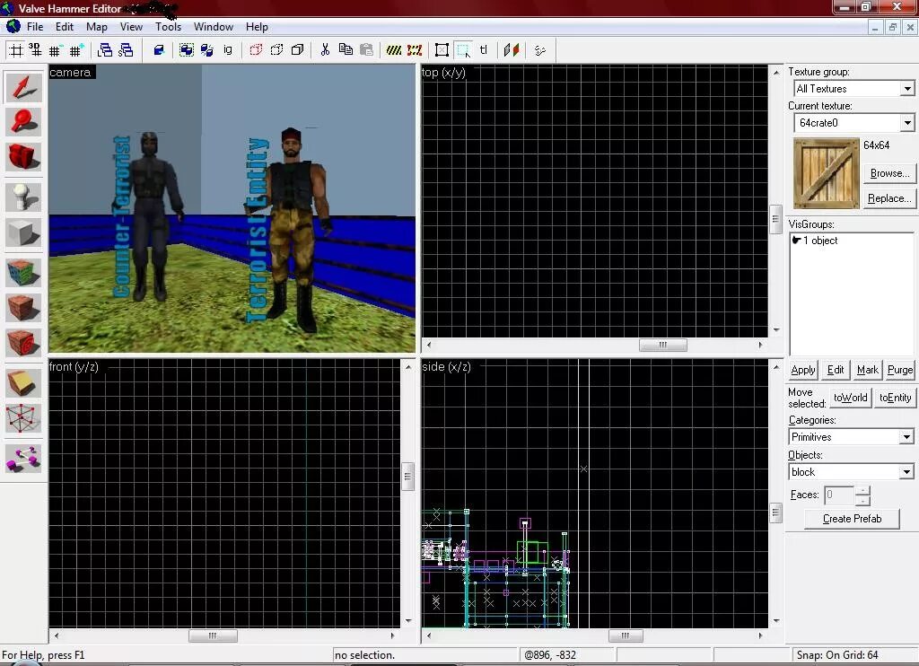Select the Selection arrow tool
This screenshot has height=666, width=919.
pos(23,87)
